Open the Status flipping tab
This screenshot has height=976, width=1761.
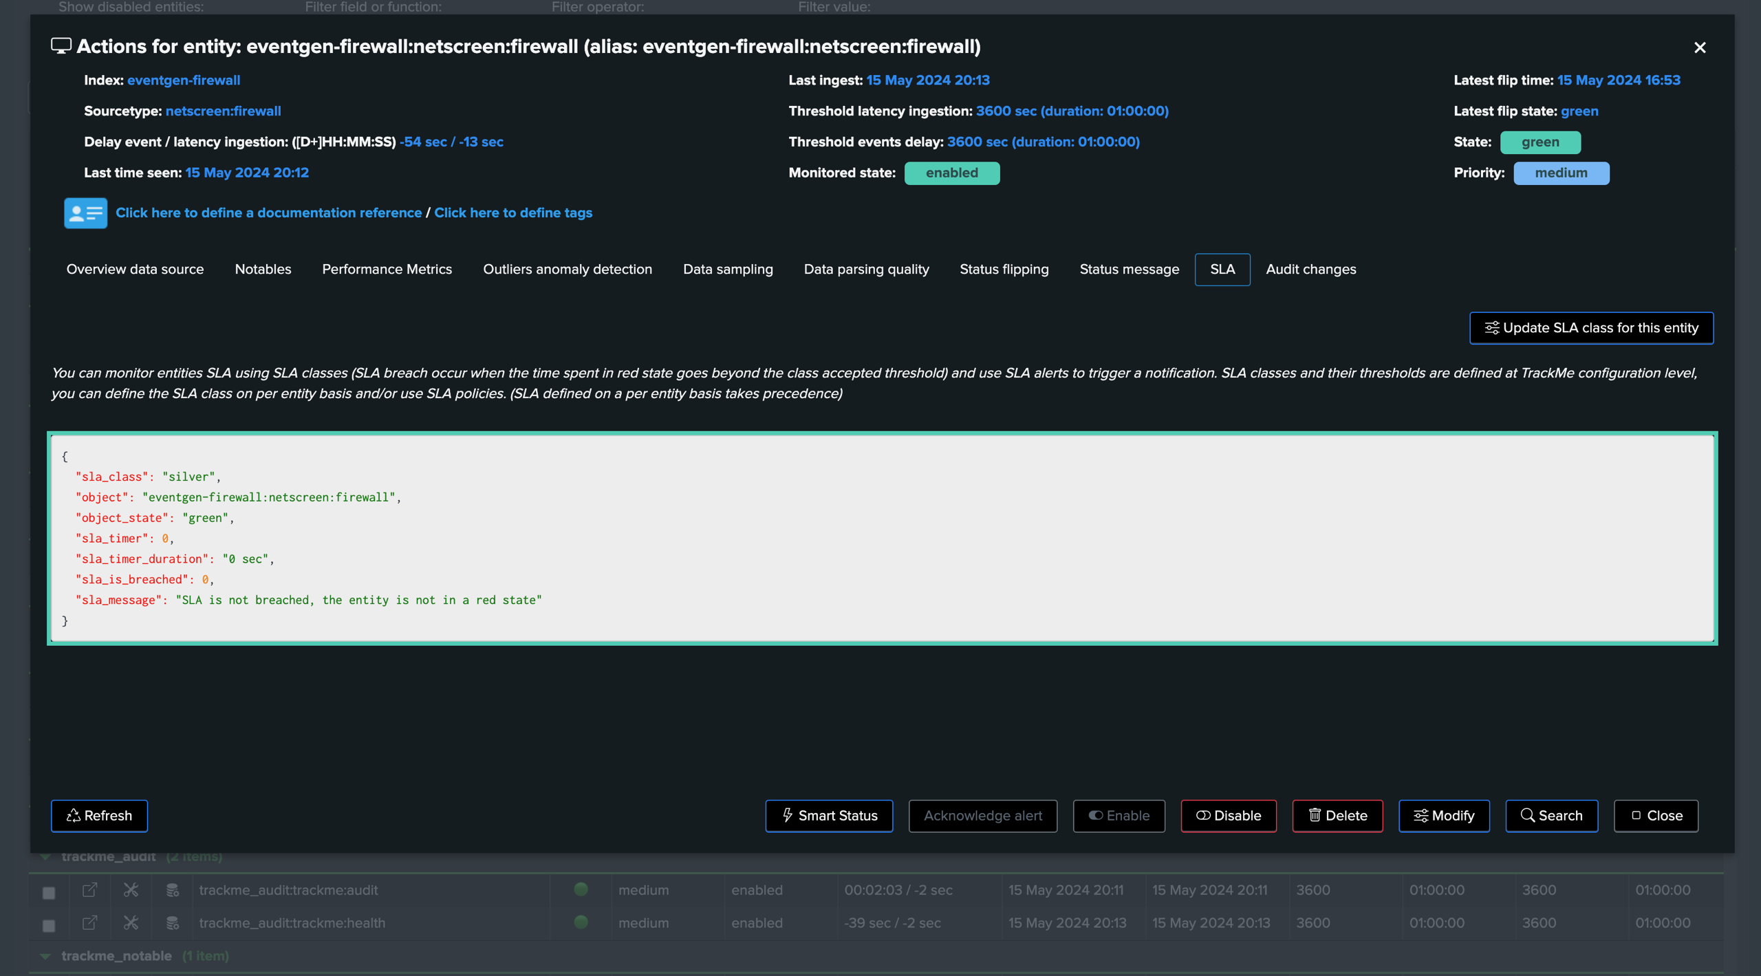[x=1004, y=270]
